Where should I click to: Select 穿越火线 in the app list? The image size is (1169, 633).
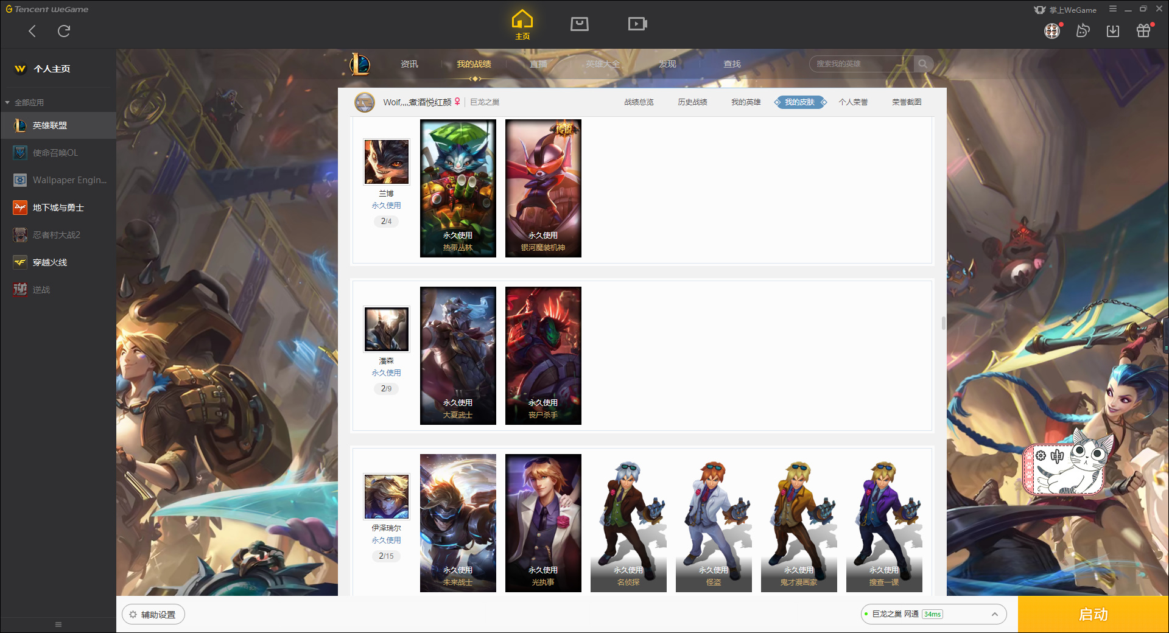click(x=58, y=262)
